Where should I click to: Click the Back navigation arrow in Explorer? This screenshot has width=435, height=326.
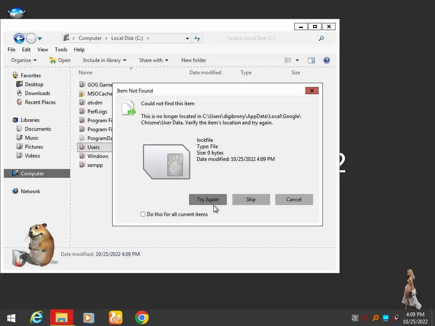click(x=19, y=38)
